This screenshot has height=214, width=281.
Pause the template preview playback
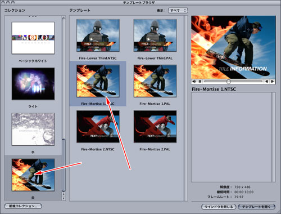click(200, 82)
